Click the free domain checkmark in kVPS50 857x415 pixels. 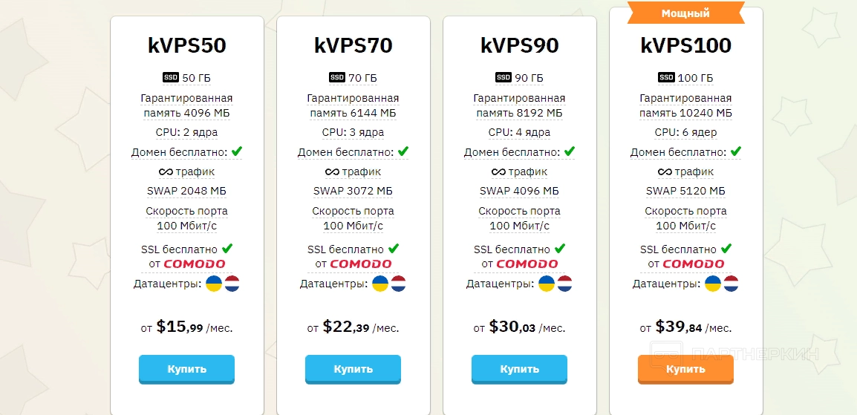tap(237, 151)
